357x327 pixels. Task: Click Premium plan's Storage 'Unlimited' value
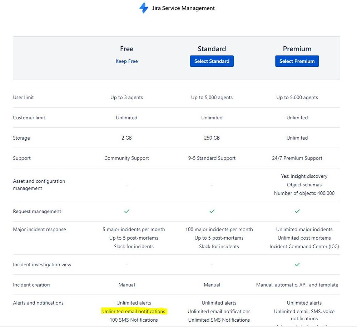[297, 138]
